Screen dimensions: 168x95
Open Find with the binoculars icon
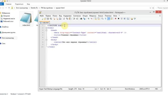click(81, 19)
